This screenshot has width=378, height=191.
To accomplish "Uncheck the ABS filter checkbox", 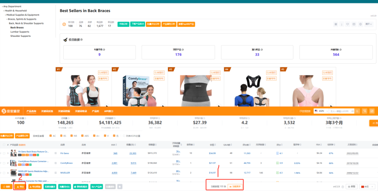I will click(x=83, y=136).
